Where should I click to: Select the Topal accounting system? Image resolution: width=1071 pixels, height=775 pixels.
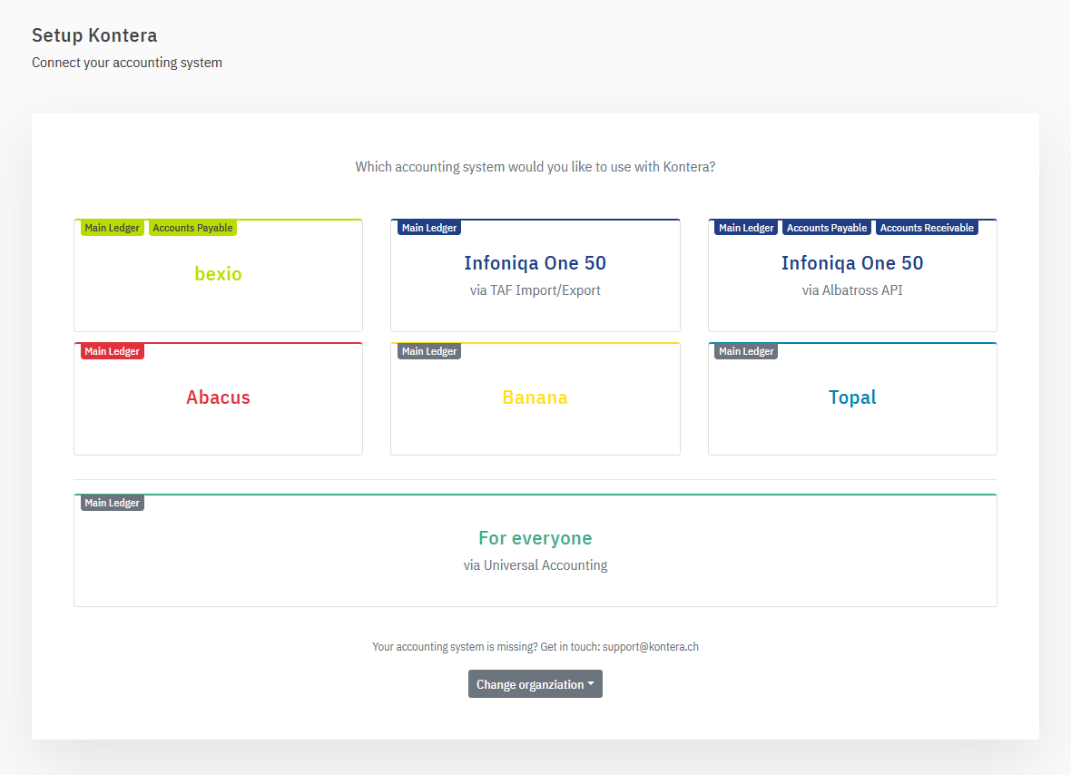pyautogui.click(x=851, y=397)
